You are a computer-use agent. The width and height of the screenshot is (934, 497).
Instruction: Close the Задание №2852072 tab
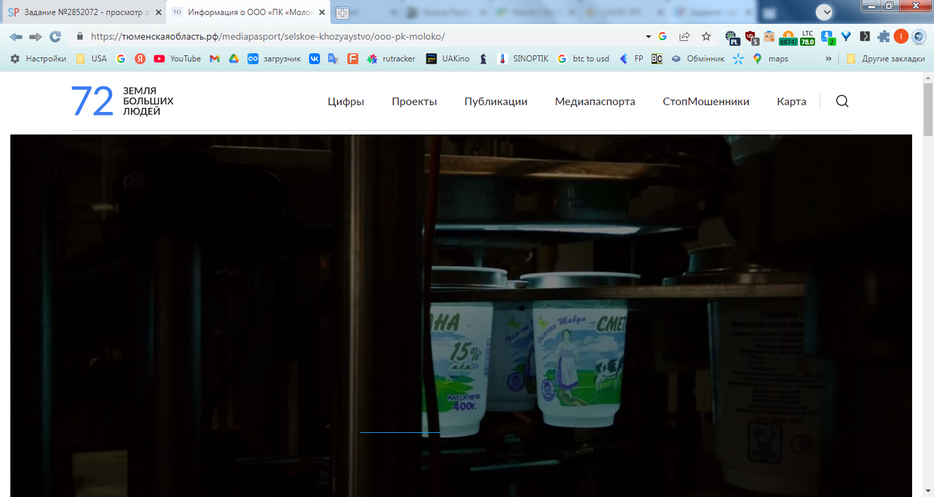pyautogui.click(x=159, y=12)
